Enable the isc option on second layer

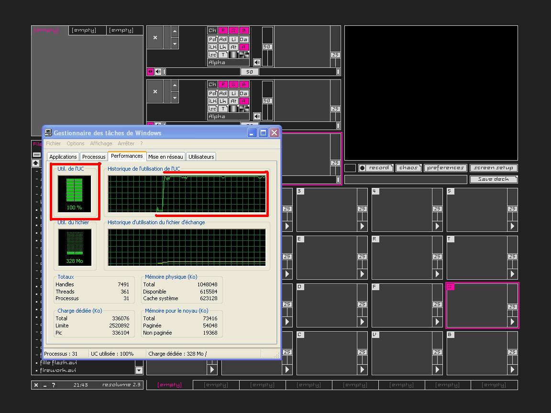coord(212,109)
